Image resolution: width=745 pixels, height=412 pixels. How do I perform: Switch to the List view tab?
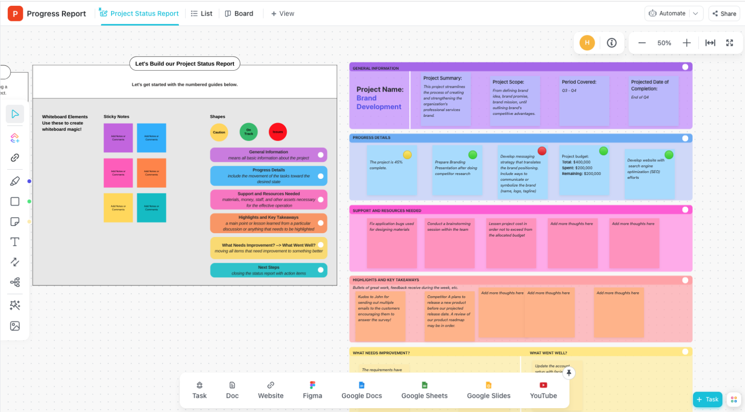(x=201, y=14)
